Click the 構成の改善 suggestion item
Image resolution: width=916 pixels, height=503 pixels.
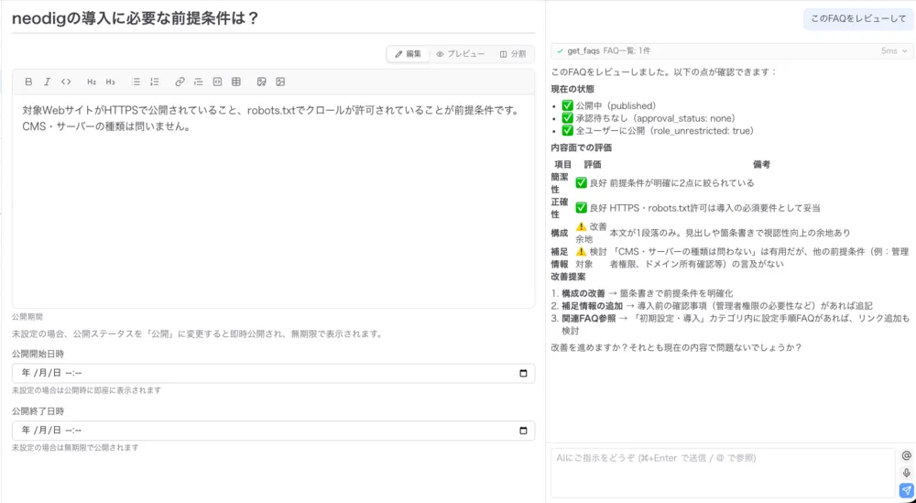pyautogui.click(x=648, y=293)
